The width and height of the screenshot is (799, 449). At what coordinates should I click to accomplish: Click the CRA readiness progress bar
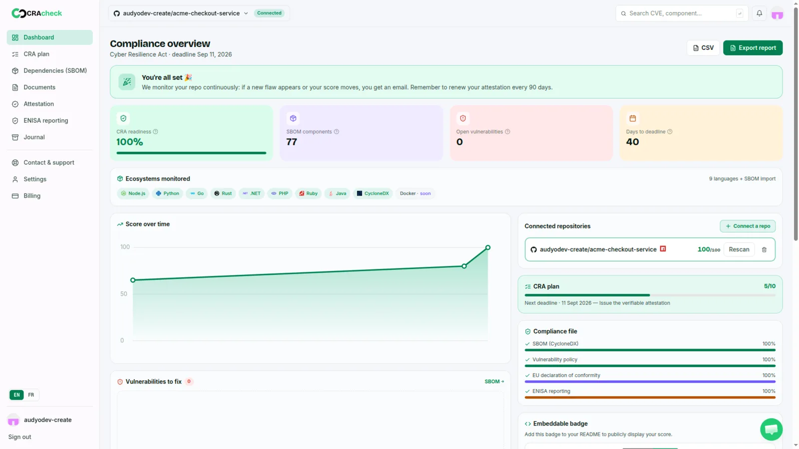click(x=191, y=153)
